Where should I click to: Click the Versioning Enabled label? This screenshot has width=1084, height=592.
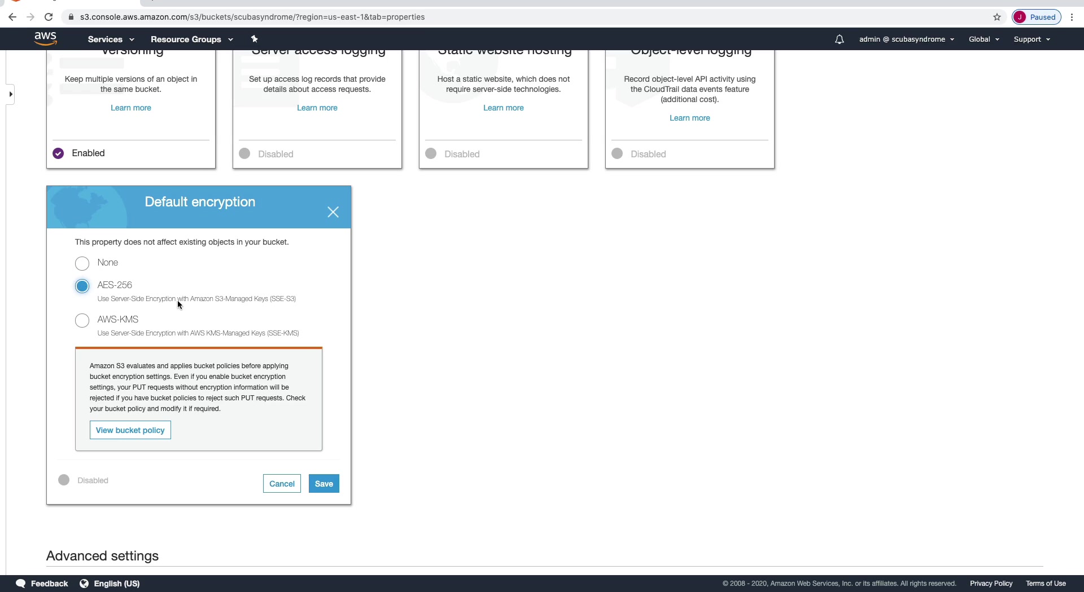click(88, 153)
